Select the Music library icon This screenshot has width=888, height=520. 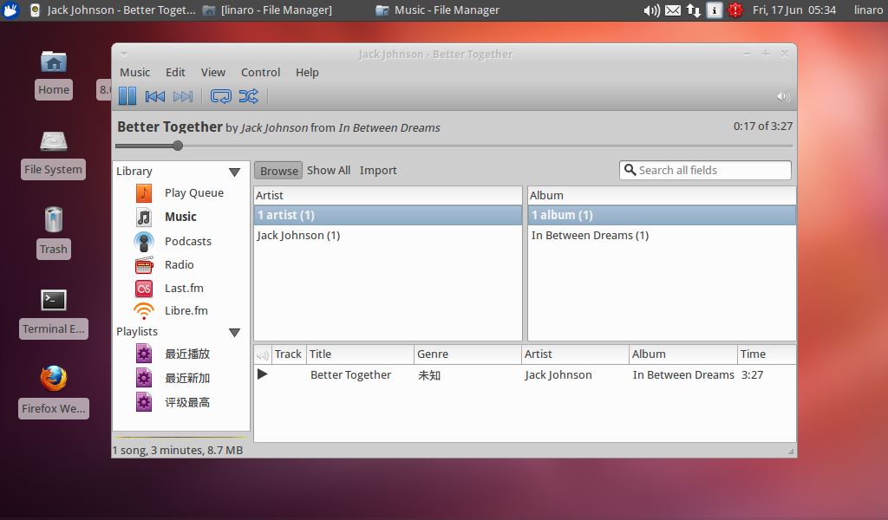pyautogui.click(x=144, y=217)
